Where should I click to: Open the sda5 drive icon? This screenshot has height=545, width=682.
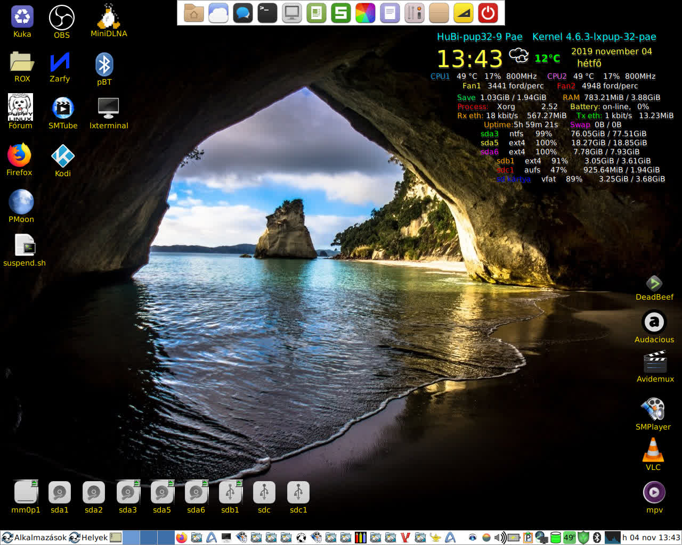click(162, 492)
